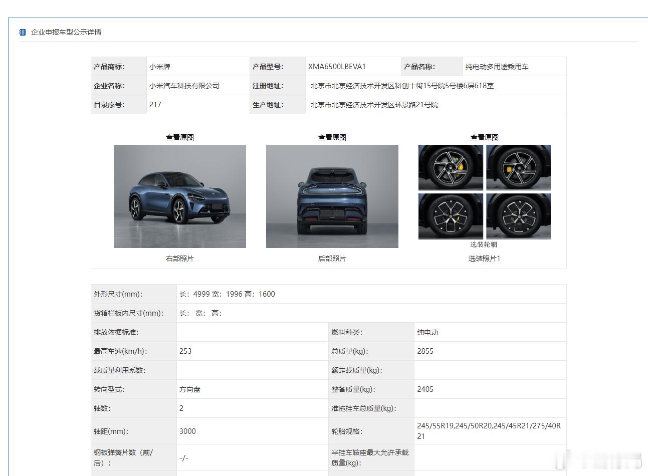Select the leaf spring value -/-

click(184, 458)
